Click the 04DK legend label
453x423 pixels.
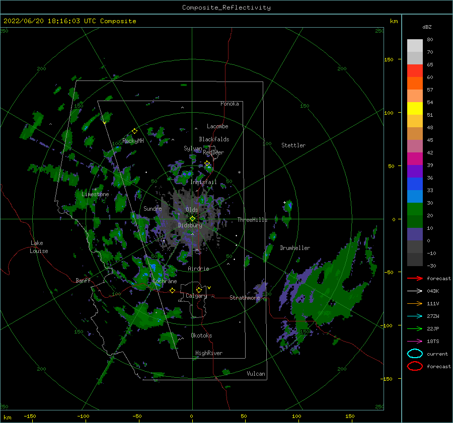pyautogui.click(x=433, y=291)
